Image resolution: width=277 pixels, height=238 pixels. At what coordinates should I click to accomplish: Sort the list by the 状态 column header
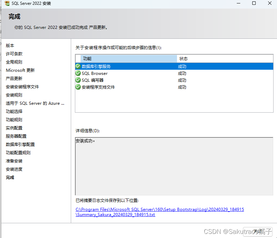(225, 59)
